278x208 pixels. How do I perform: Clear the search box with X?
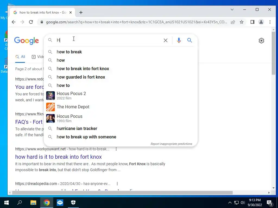coord(166,40)
